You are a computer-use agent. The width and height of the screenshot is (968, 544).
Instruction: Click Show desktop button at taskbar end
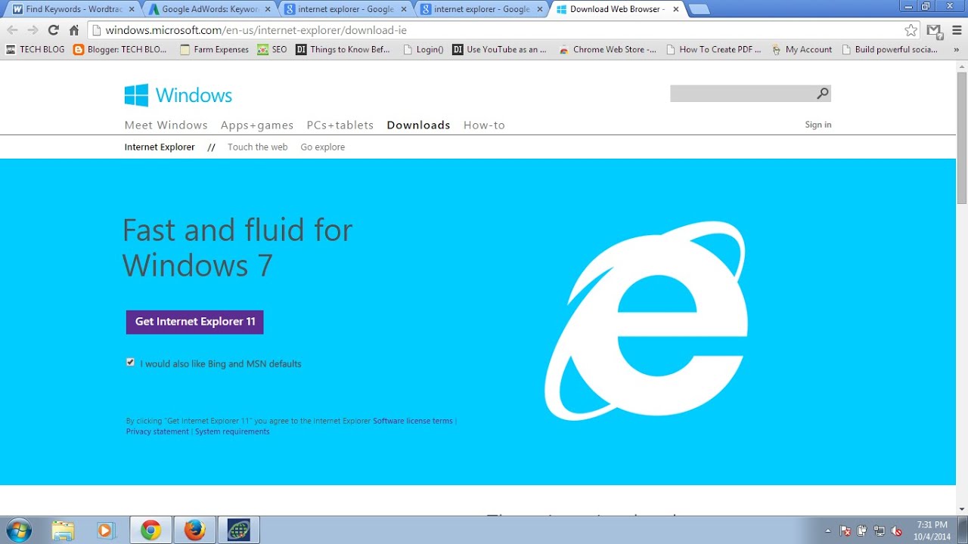pos(963,530)
